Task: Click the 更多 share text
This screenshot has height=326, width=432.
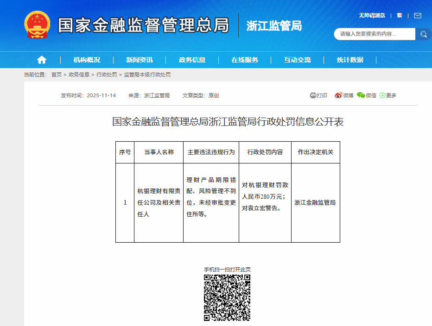Action: point(391,95)
